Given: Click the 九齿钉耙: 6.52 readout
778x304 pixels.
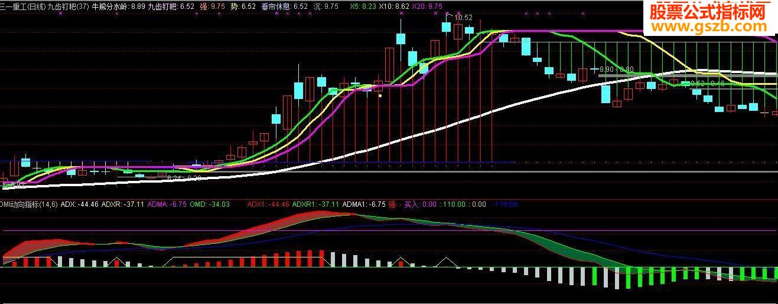Looking at the screenshot, I should [x=171, y=5].
